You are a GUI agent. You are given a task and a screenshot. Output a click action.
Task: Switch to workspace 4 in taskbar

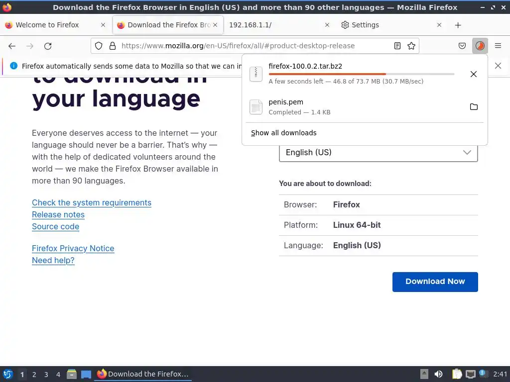click(x=58, y=375)
